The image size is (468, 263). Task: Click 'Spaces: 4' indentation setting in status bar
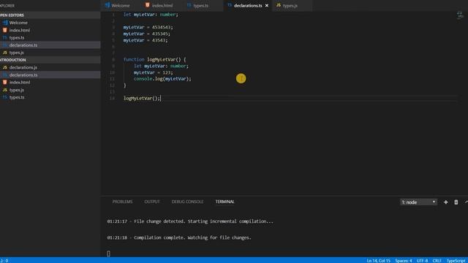(x=404, y=261)
